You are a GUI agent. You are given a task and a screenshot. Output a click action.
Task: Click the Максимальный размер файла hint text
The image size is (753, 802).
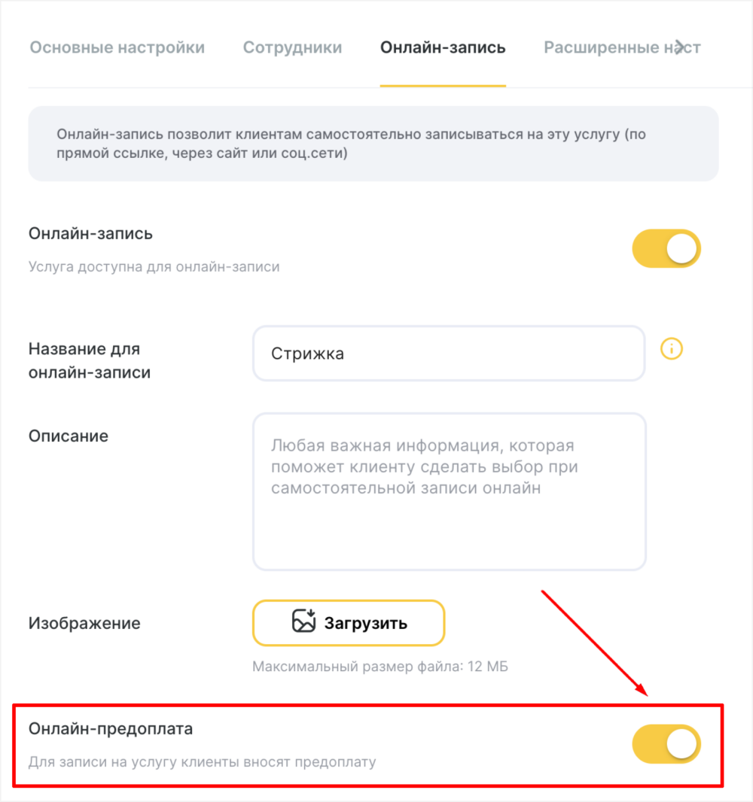click(380, 667)
